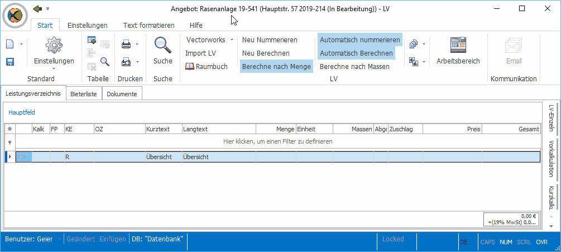Open Einstellungen via the gear icon
Viewport: 561px width, 252px height.
[54, 45]
